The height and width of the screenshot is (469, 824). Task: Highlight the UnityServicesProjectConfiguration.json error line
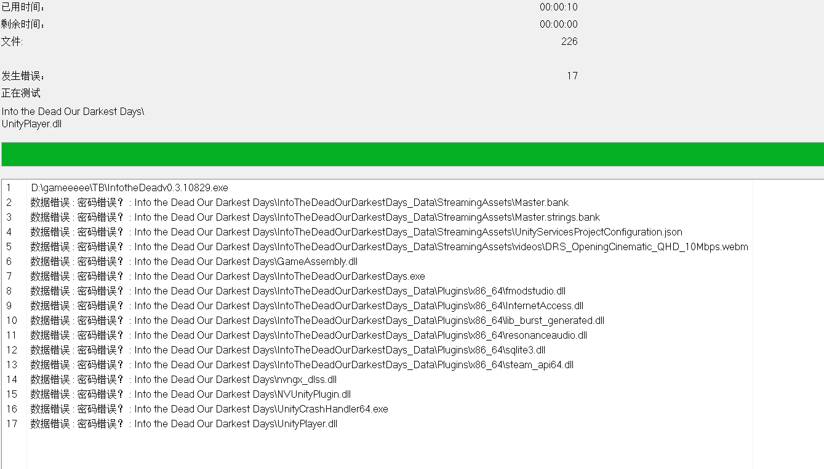coord(356,232)
